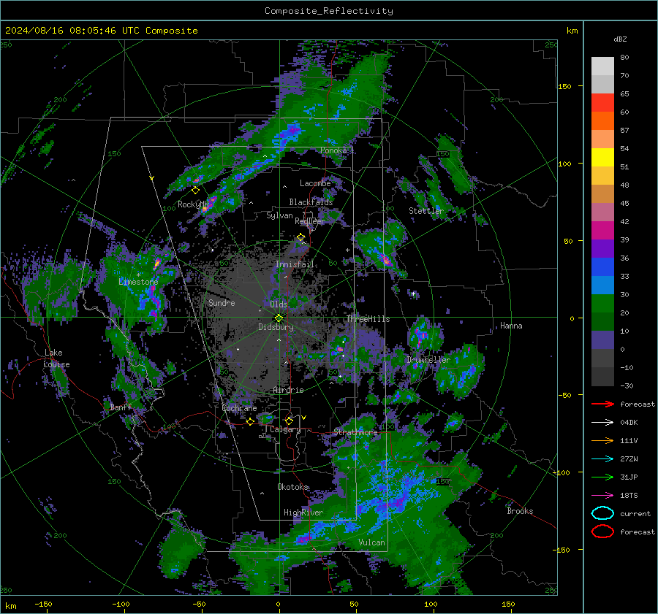Click the dBZ legend heading

[x=620, y=39]
